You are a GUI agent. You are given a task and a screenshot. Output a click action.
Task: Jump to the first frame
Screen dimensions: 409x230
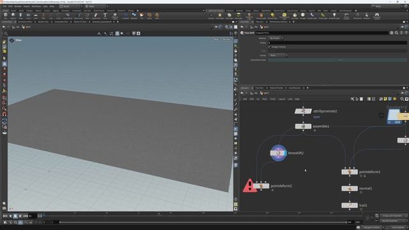tap(5, 216)
